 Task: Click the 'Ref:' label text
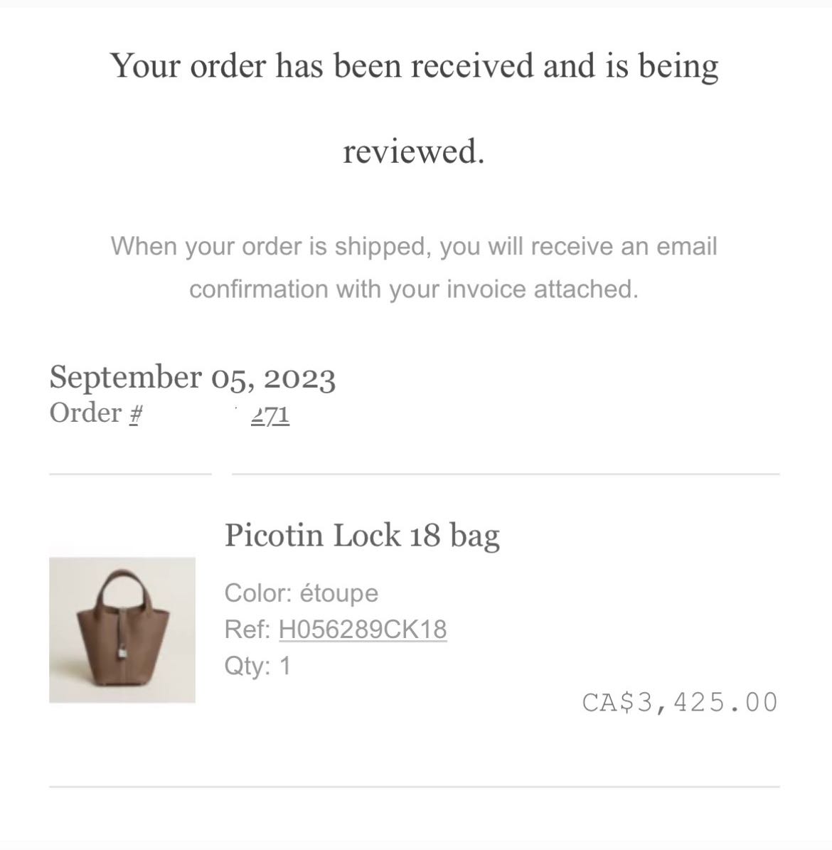click(x=247, y=629)
